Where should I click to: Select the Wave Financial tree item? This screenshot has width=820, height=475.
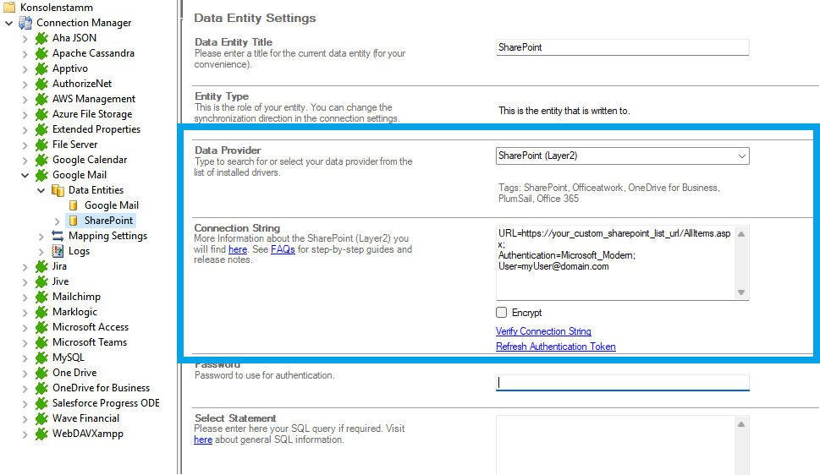85,418
